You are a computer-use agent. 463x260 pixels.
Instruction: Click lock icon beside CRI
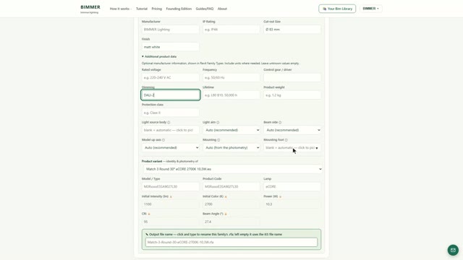click(x=149, y=214)
